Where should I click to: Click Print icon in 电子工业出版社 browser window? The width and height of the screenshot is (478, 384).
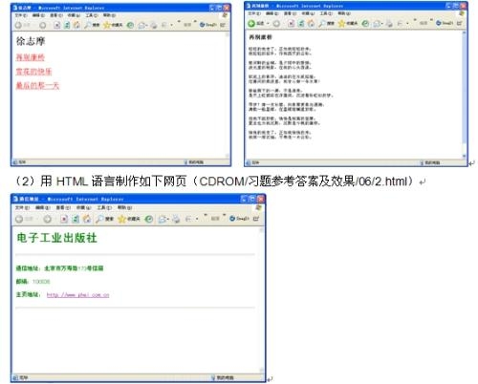[x=176, y=219]
